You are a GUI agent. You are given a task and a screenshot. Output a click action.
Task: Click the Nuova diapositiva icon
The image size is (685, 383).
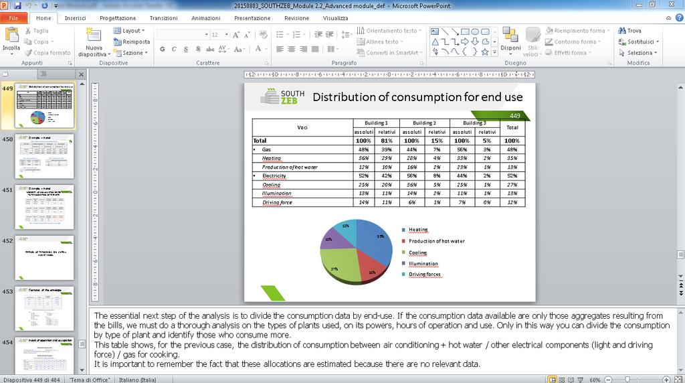[94, 35]
